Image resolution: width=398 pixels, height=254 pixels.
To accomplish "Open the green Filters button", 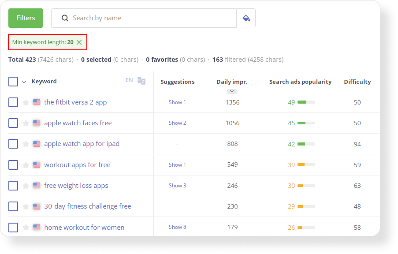I will (26, 18).
